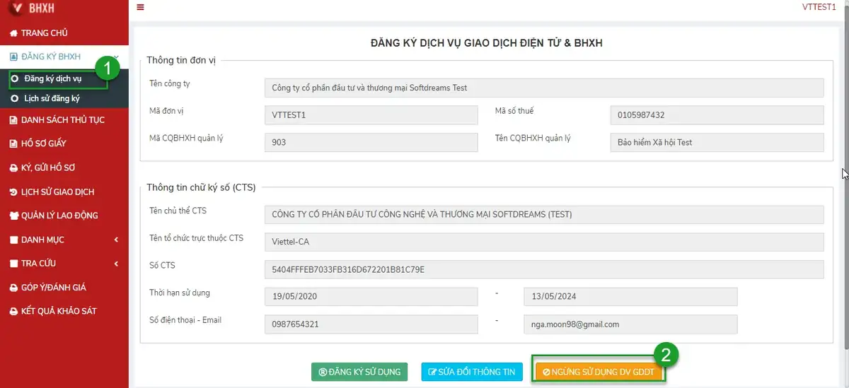Click the page title ĐĂNG KÝ DỊCH VỤ GIAO DỊCH ĐIỆN TỬ & BHXH
The width and height of the screenshot is (849, 388).
486,43
